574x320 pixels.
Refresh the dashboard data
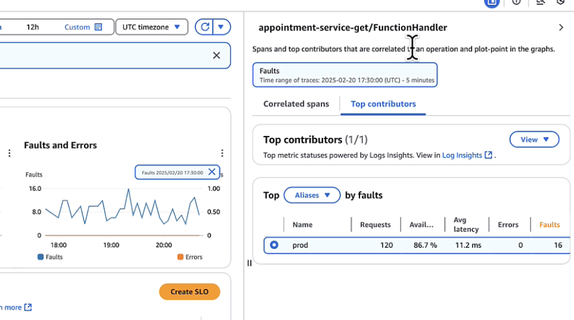tap(204, 27)
